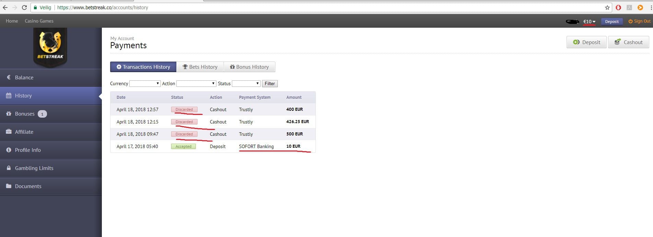The width and height of the screenshot is (653, 237).
Task: Click the folder icon beside Documents
Action: click(9, 186)
